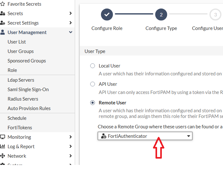Open the FortiAuthenticator remote group dropdown
223x181 pixels.
[x=145, y=136]
